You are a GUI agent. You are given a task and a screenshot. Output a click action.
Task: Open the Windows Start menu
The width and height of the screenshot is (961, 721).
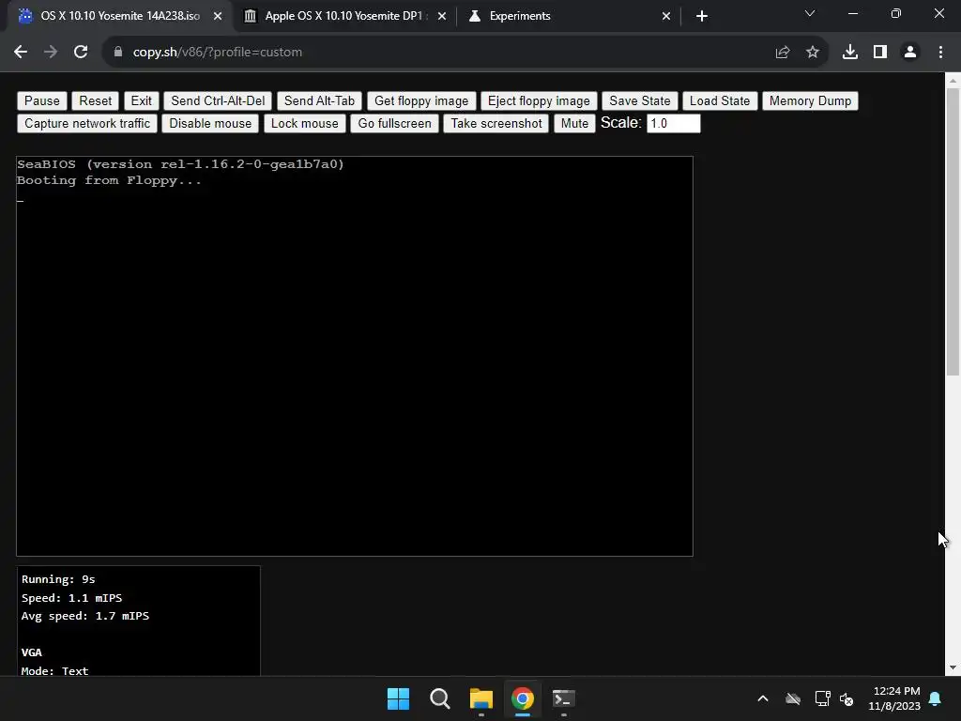click(398, 698)
